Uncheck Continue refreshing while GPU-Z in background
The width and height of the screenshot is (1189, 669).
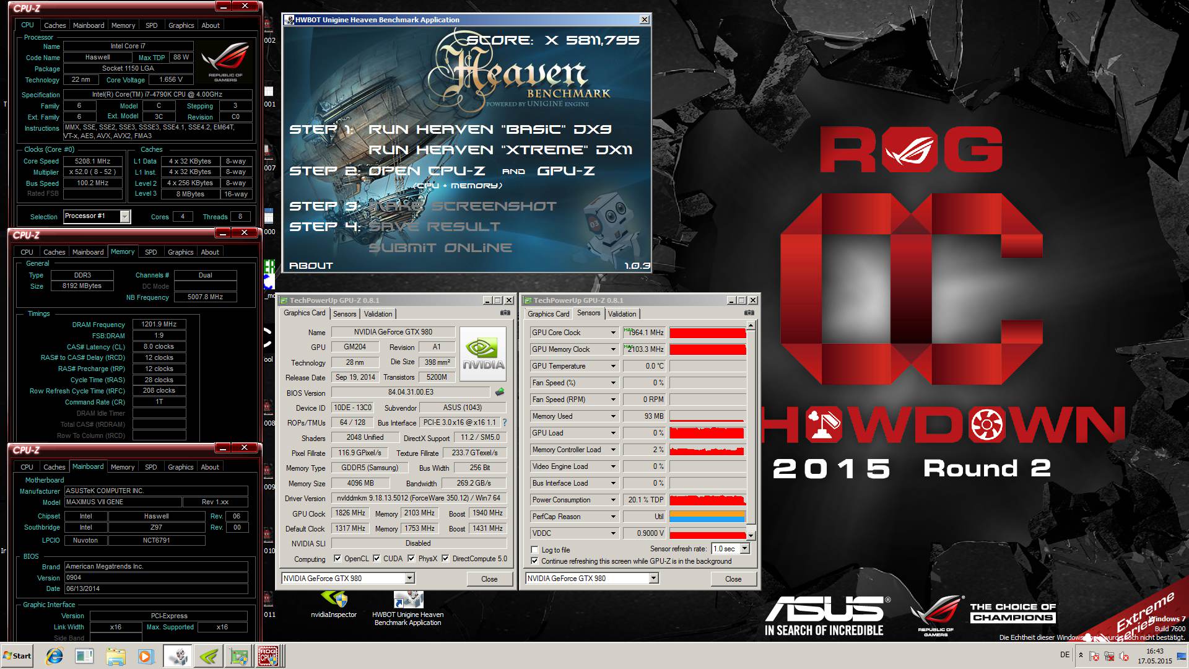(x=534, y=561)
